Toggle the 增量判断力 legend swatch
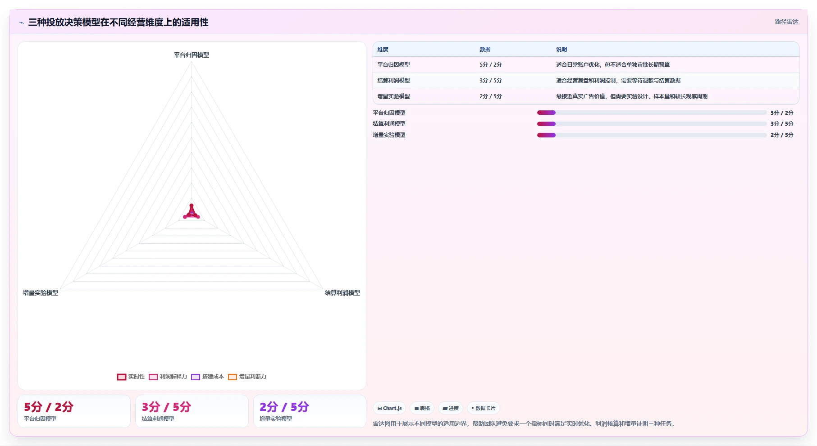The width and height of the screenshot is (817, 446). pyautogui.click(x=233, y=377)
